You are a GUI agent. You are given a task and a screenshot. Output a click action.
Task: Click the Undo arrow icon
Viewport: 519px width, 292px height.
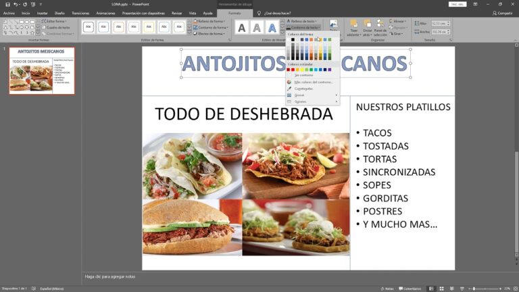click(x=16, y=4)
